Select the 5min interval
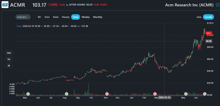 click(x=56, y=17)
